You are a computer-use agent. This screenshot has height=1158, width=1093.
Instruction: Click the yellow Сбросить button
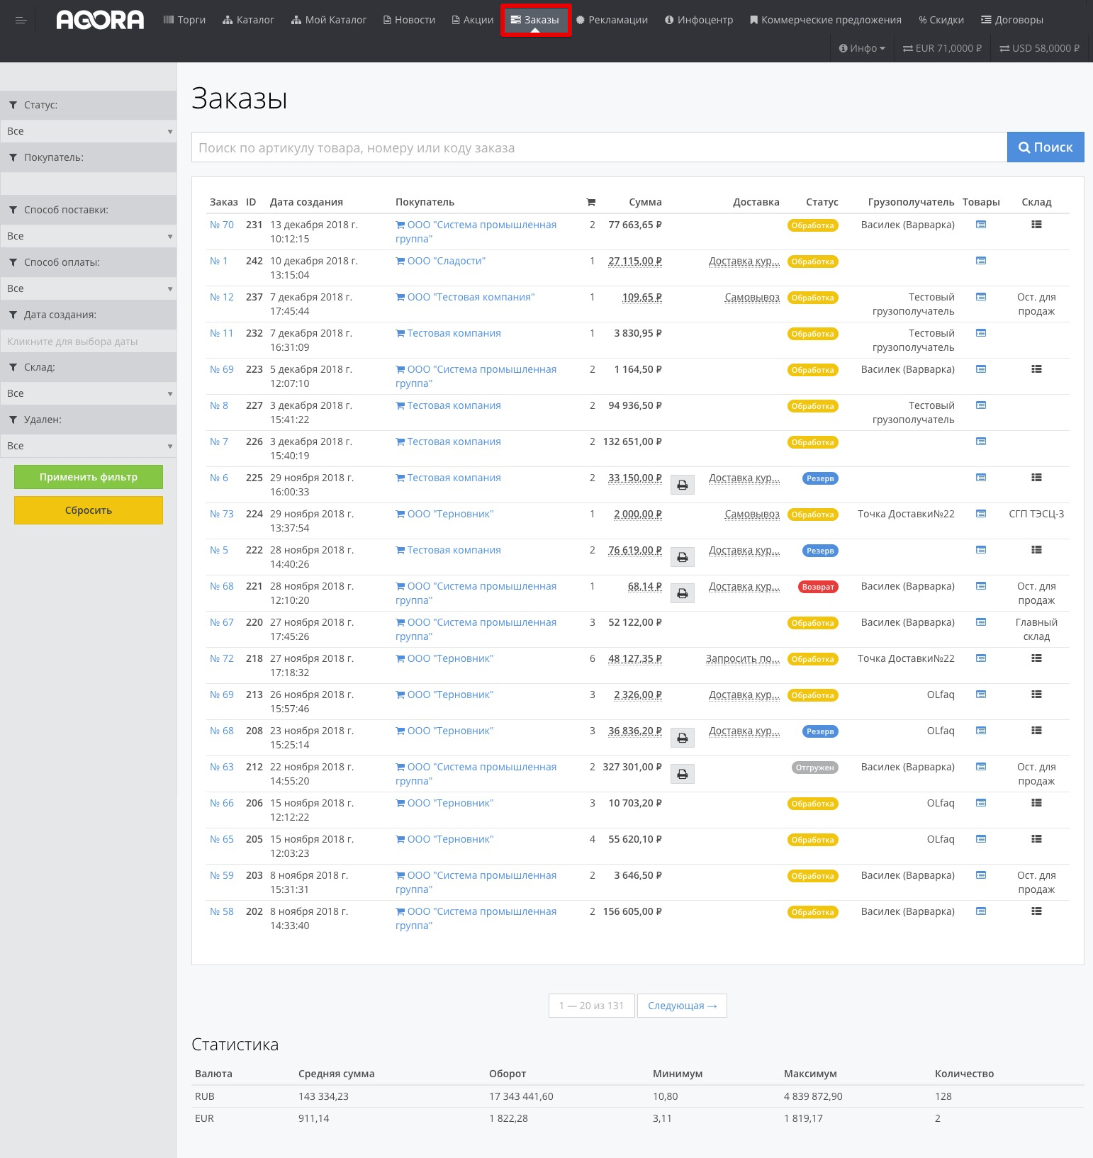89,510
